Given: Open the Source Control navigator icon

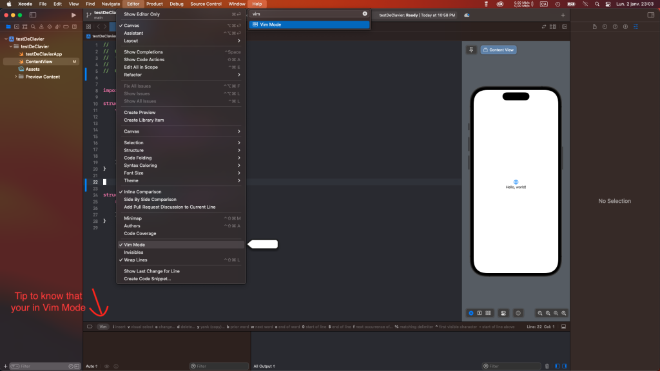Looking at the screenshot, I should tap(16, 26).
